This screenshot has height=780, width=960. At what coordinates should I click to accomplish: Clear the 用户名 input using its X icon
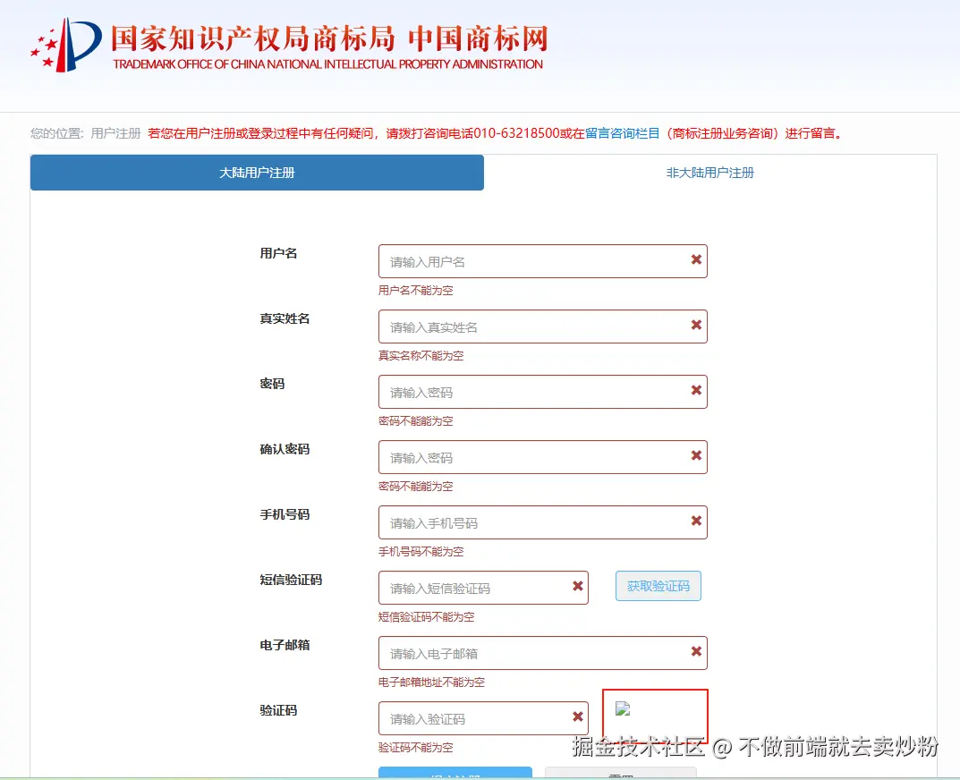(696, 259)
